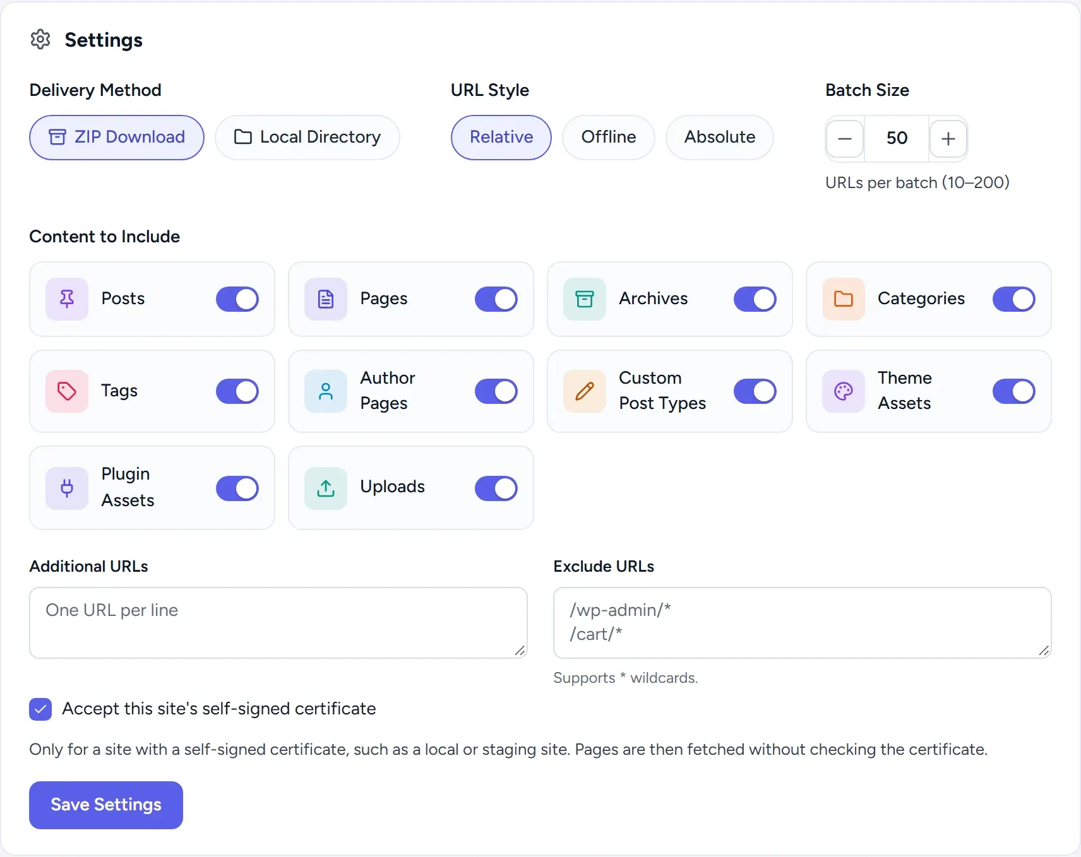This screenshot has height=857, width=1081.
Task: Click the Pages document icon
Action: pyautogui.click(x=326, y=299)
